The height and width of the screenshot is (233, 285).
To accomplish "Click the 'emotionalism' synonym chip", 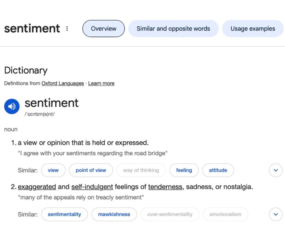I will 225,214.
